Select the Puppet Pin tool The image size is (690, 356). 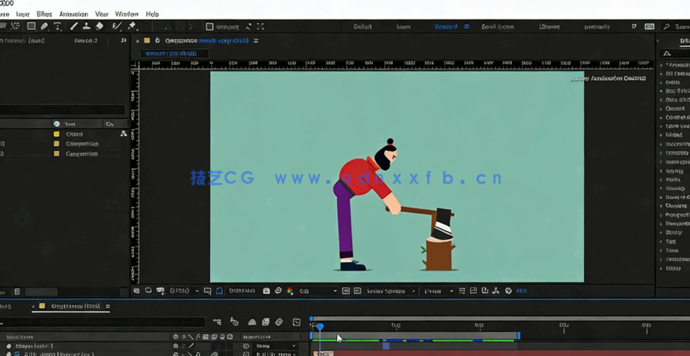point(132,26)
